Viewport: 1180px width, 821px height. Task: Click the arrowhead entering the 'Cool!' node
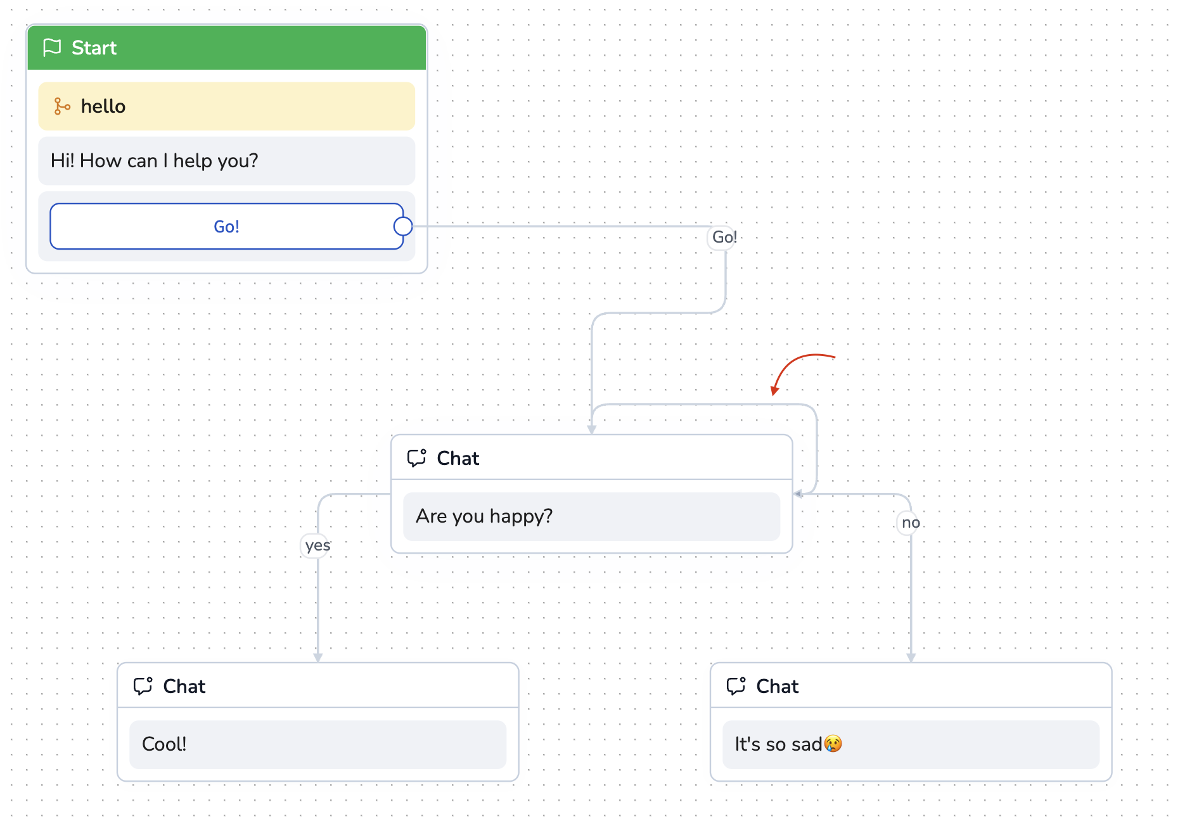318,658
